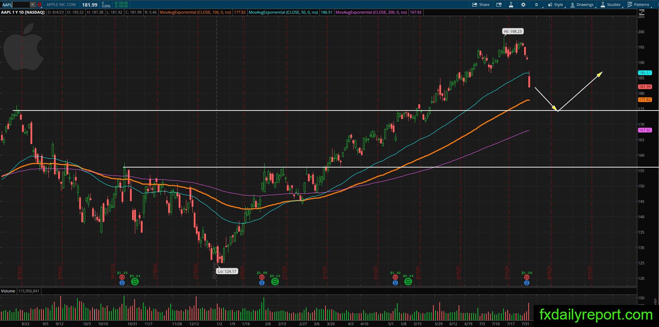
Task: Click the $1.52 earnings value
Action: 396,273
